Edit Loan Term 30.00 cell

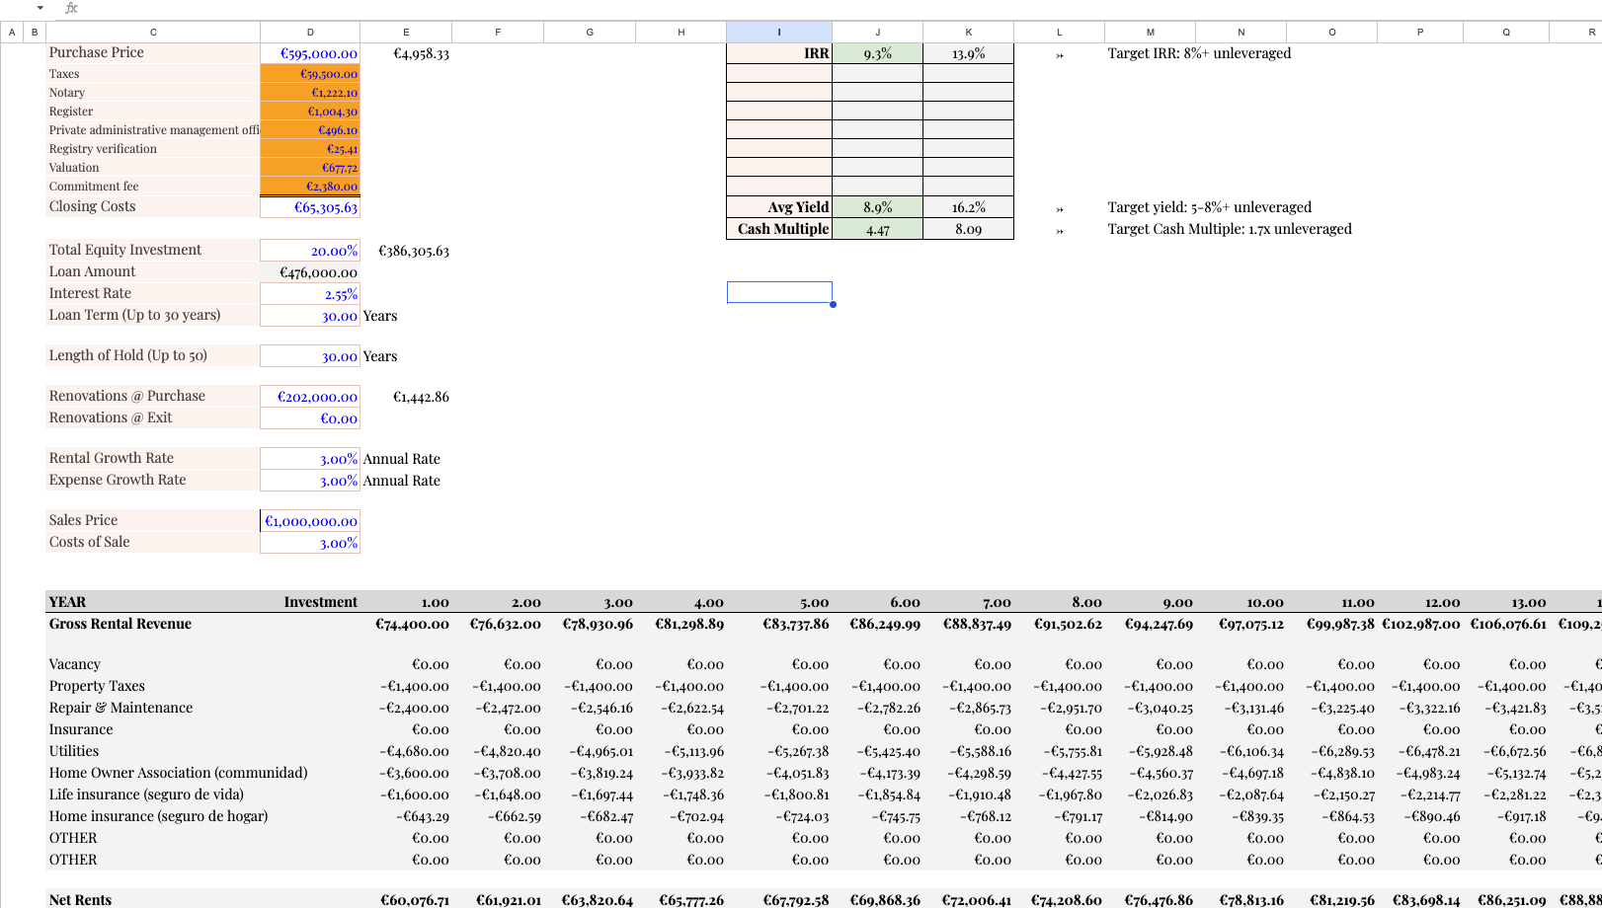point(310,316)
